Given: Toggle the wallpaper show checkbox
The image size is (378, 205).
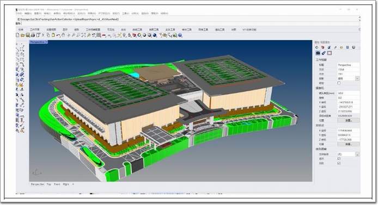Looking at the screenshot, I should (339, 159).
